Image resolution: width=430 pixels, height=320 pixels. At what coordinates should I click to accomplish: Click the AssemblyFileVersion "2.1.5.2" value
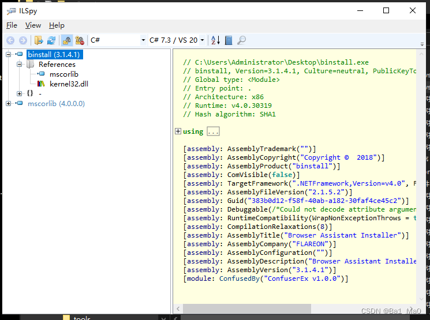pyautogui.click(x=326, y=192)
